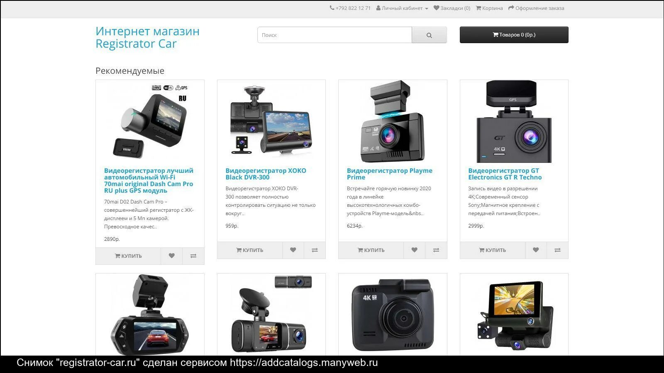664x373 pixels.
Task: Open the red-car-screen dashcam image, second row
Action: tap(150, 315)
